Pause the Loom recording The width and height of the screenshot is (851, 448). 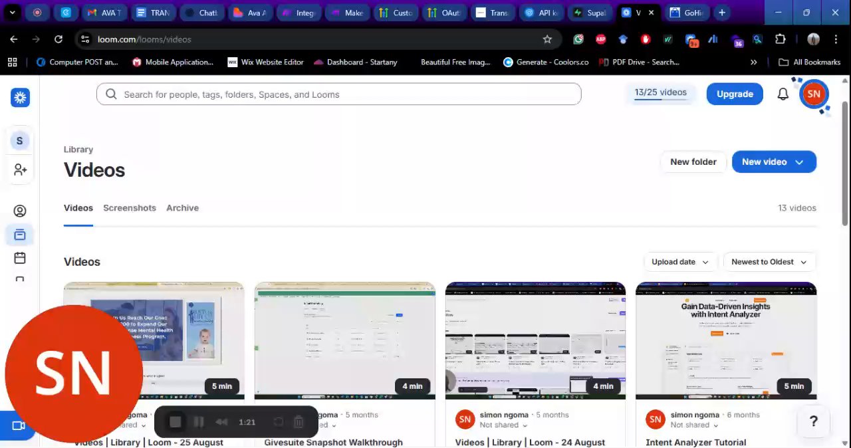pyautogui.click(x=198, y=422)
